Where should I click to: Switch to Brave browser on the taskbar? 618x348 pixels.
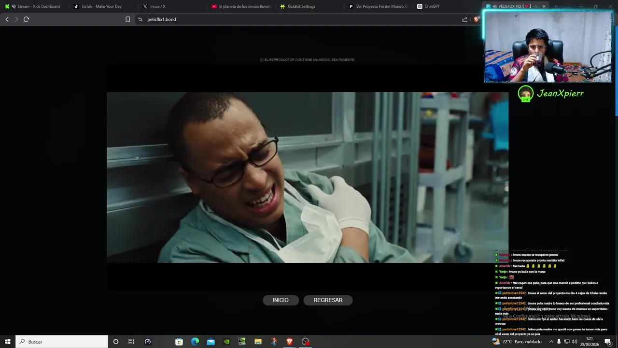click(x=290, y=342)
